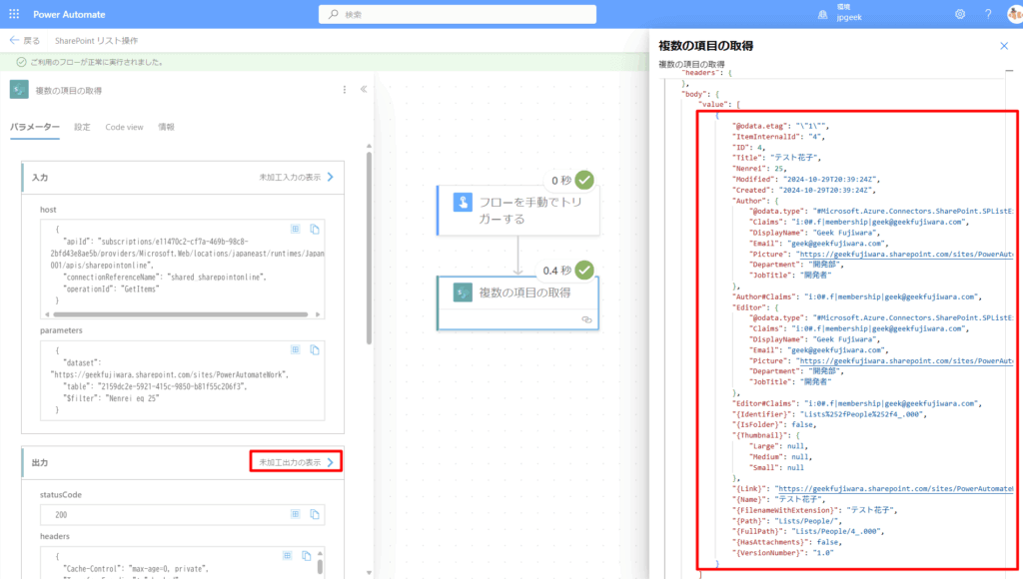
Task: Click the "{HasAttachments}": false line
Action: [x=787, y=542]
